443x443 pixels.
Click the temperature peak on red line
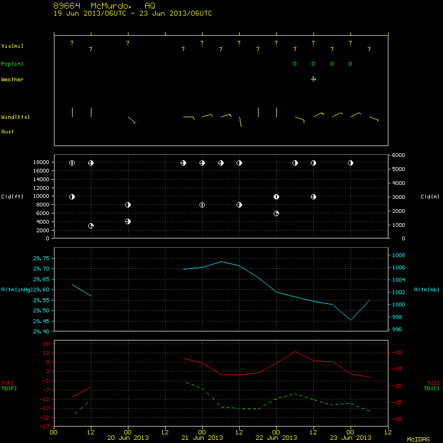pyautogui.click(x=295, y=352)
